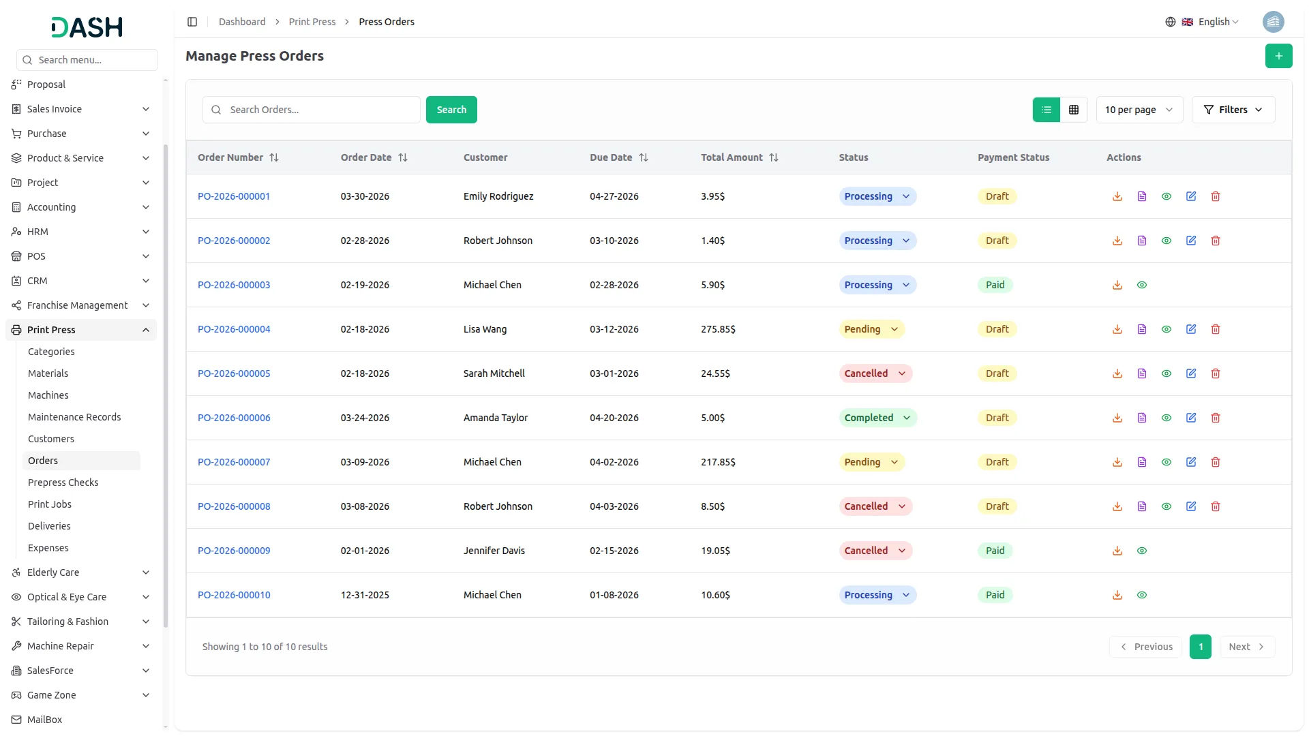Expand the Filters dropdown
1309x736 pixels.
point(1233,110)
